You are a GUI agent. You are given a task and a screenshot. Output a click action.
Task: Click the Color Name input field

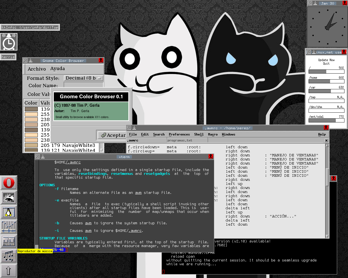(83, 85)
